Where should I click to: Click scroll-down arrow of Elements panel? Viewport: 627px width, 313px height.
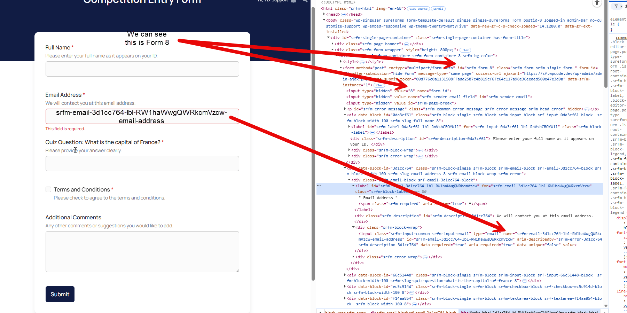tap(606, 306)
